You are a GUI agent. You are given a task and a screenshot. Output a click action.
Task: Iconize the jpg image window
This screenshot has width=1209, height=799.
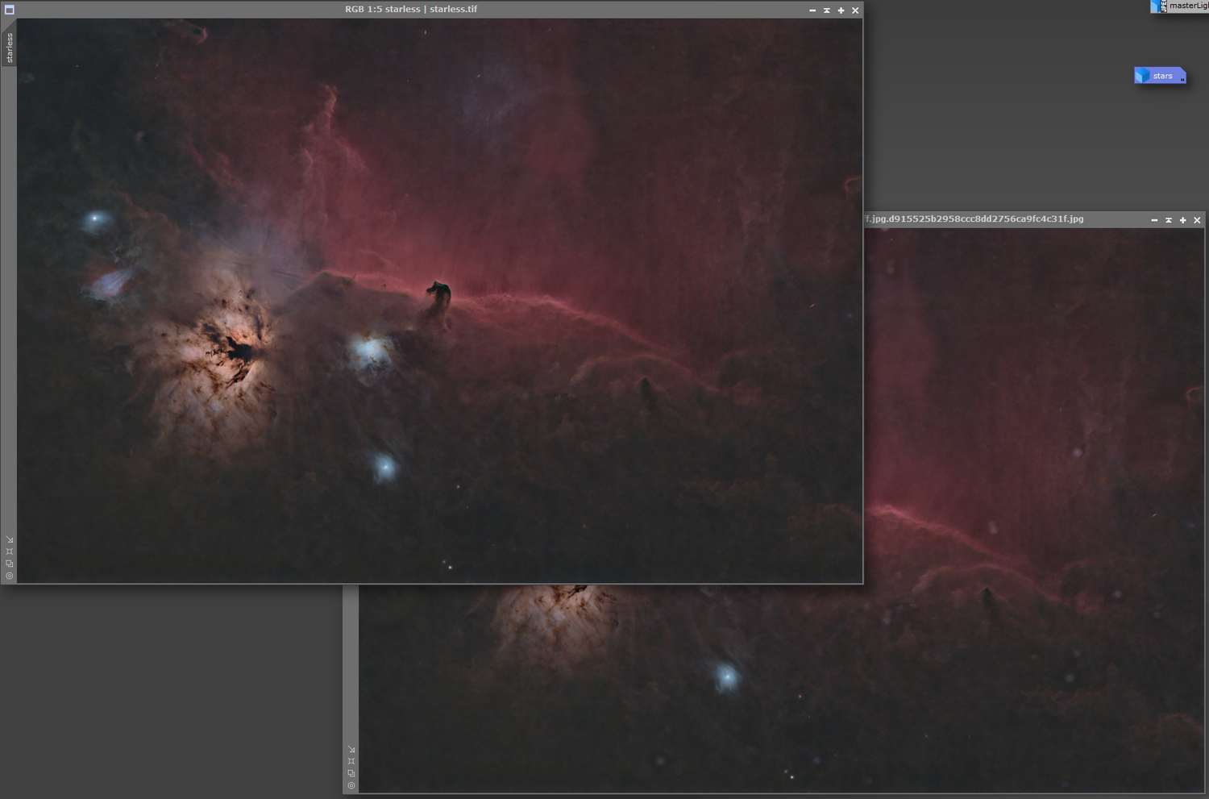coord(1154,220)
